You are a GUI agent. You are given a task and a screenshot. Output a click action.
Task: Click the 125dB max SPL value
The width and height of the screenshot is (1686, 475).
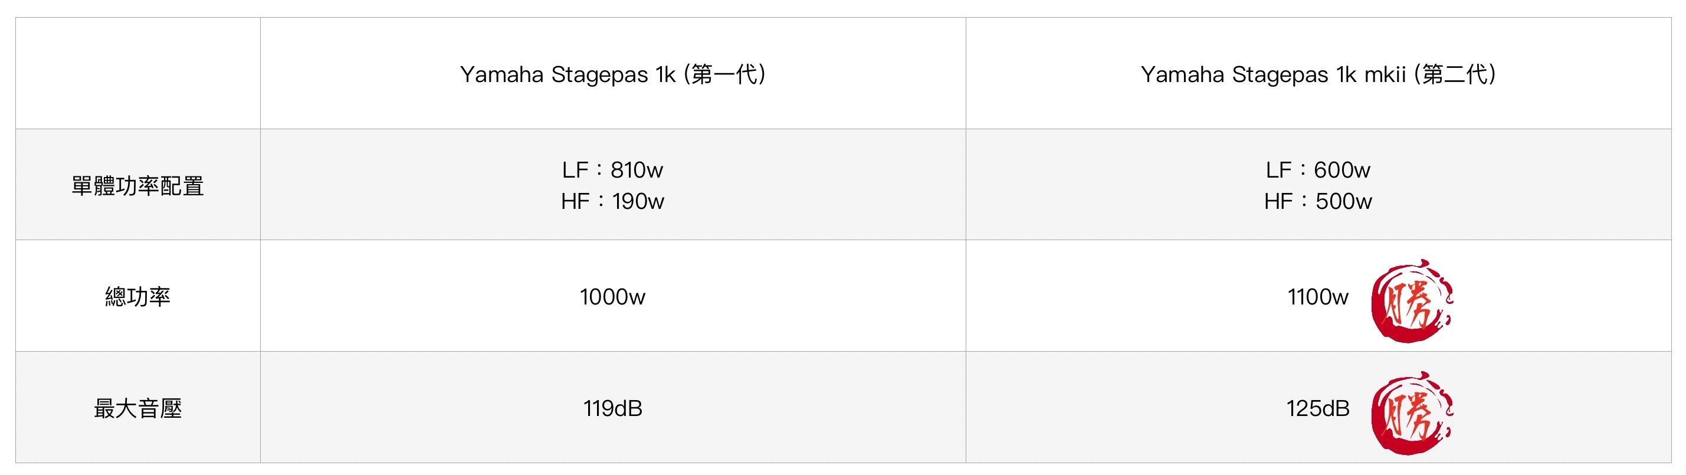(x=1317, y=409)
